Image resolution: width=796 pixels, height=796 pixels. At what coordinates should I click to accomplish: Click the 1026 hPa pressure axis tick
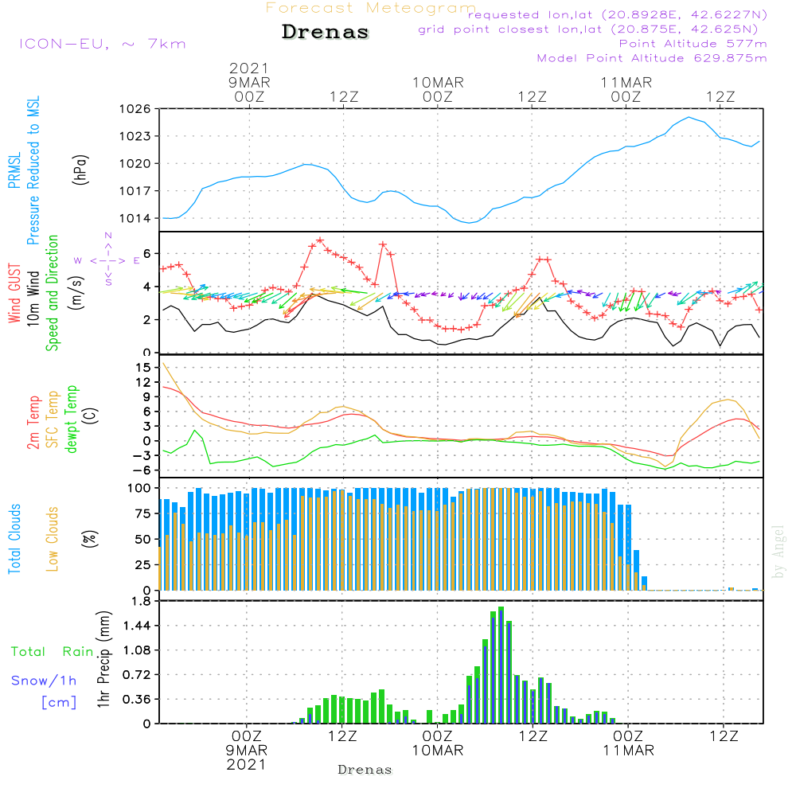click(135, 109)
